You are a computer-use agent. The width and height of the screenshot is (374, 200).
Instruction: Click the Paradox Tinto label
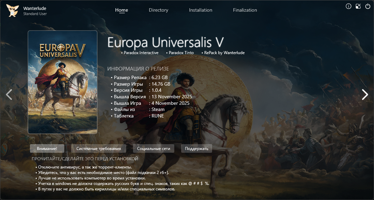[x=181, y=53]
